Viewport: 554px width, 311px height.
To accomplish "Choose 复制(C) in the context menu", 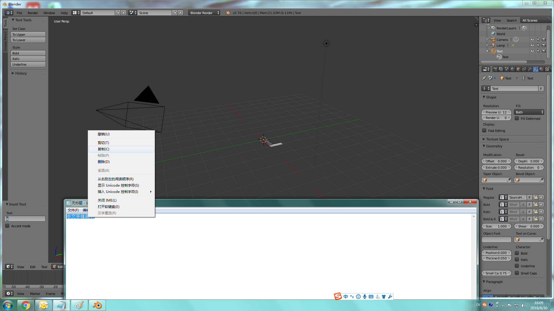I will coord(103,149).
